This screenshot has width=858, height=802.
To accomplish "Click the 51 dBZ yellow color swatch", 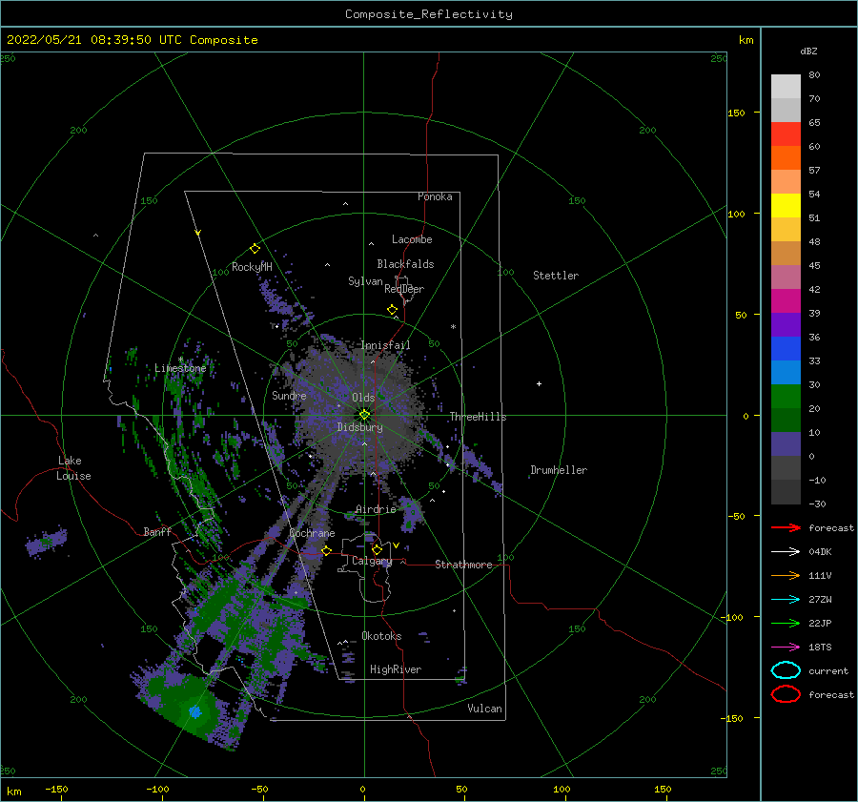I will coord(786,205).
